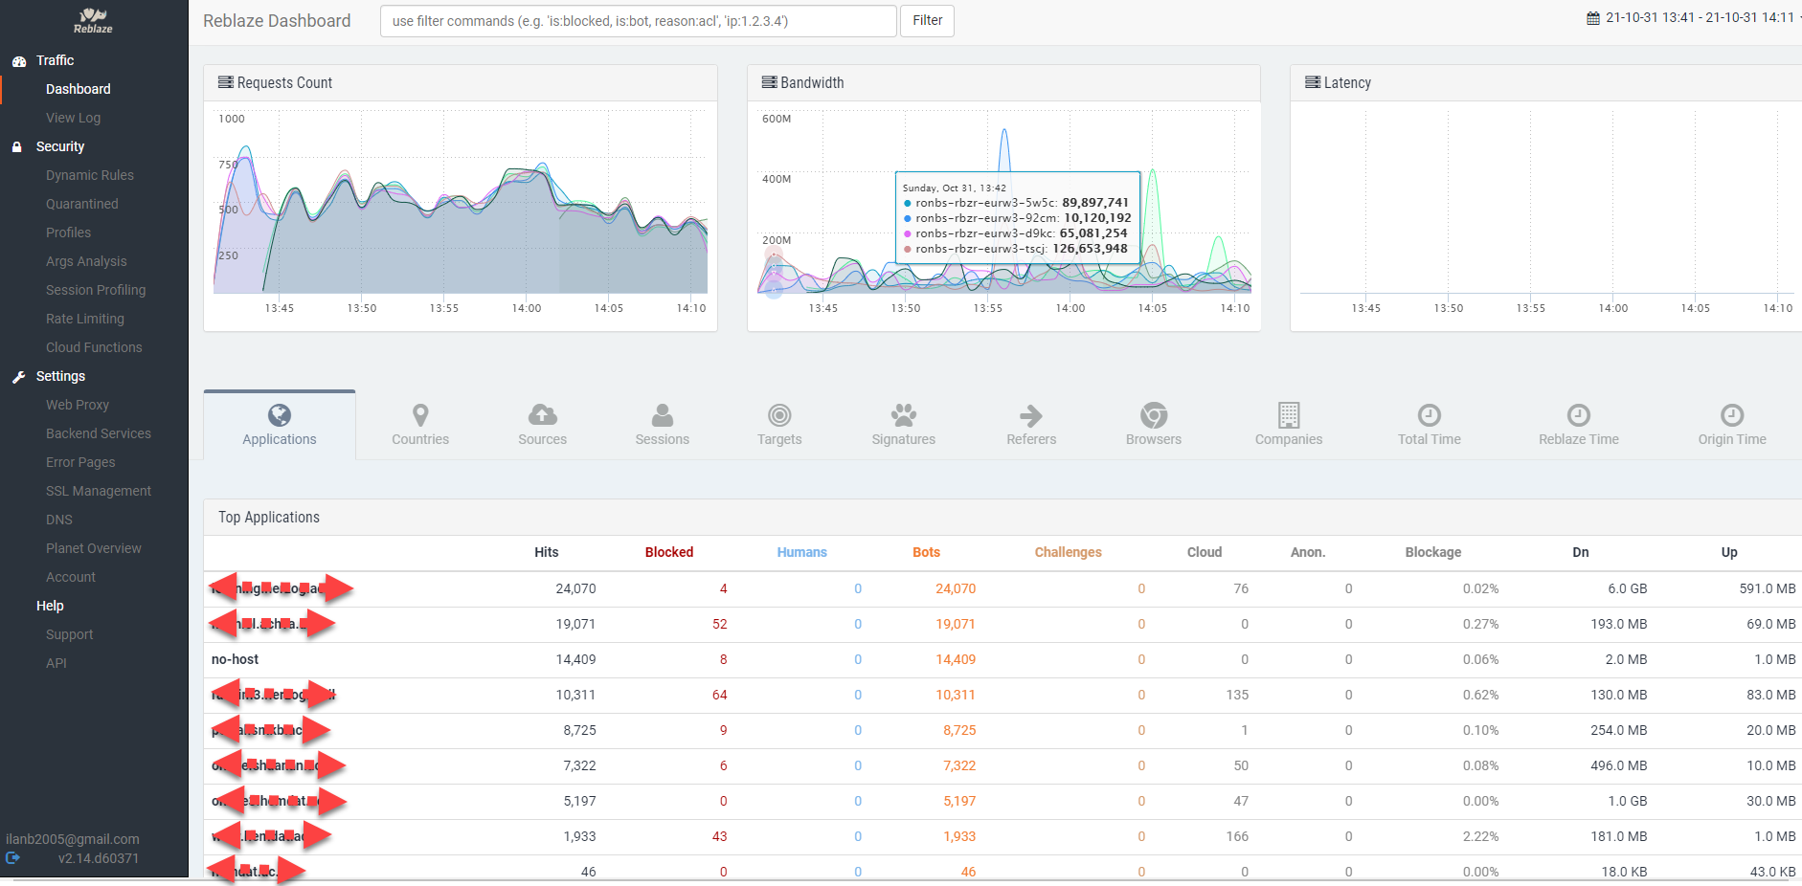The width and height of the screenshot is (1802, 886).
Task: Click the Security lock icon
Action: 17,147
